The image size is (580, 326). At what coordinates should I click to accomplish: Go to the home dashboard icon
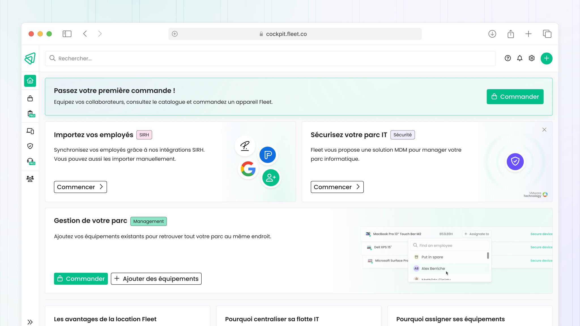30,81
